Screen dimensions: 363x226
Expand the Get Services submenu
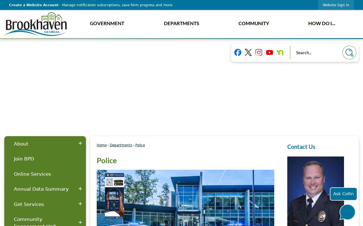click(80, 204)
